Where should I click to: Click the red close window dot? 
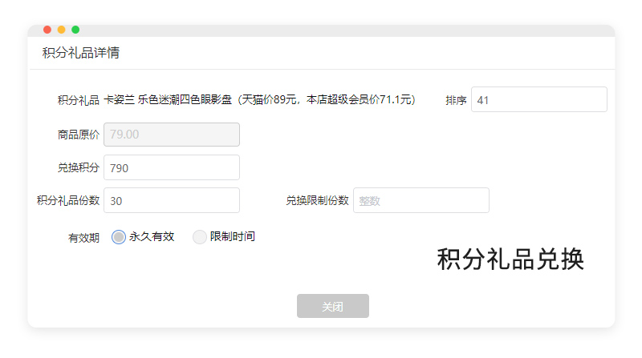click(47, 30)
